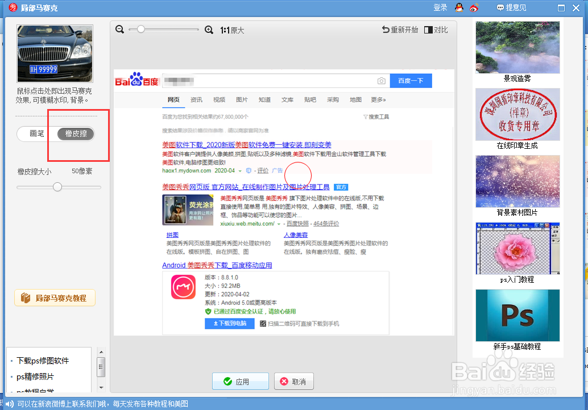Image resolution: width=588 pixels, height=410 pixels.
Task: Click the 评价 link in first result
Action: (x=263, y=171)
